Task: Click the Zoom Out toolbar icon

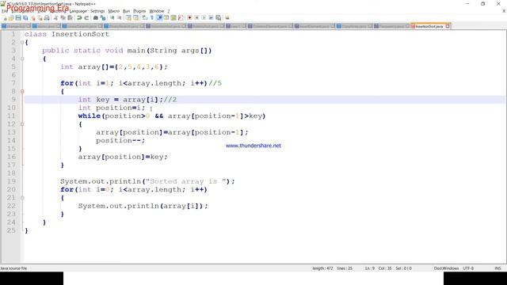Action: [x=120, y=17]
